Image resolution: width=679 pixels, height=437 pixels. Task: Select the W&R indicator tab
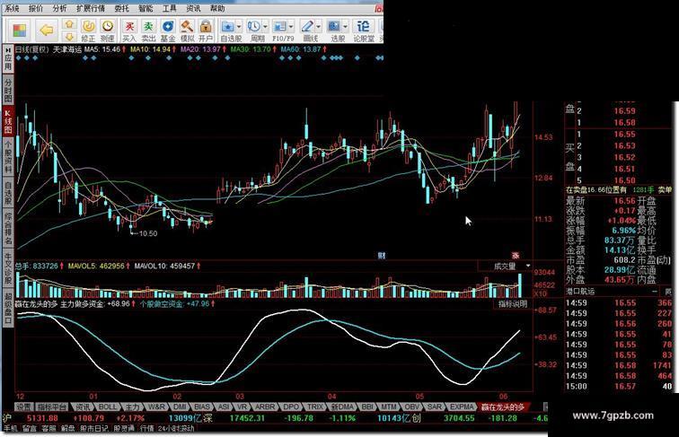click(156, 406)
